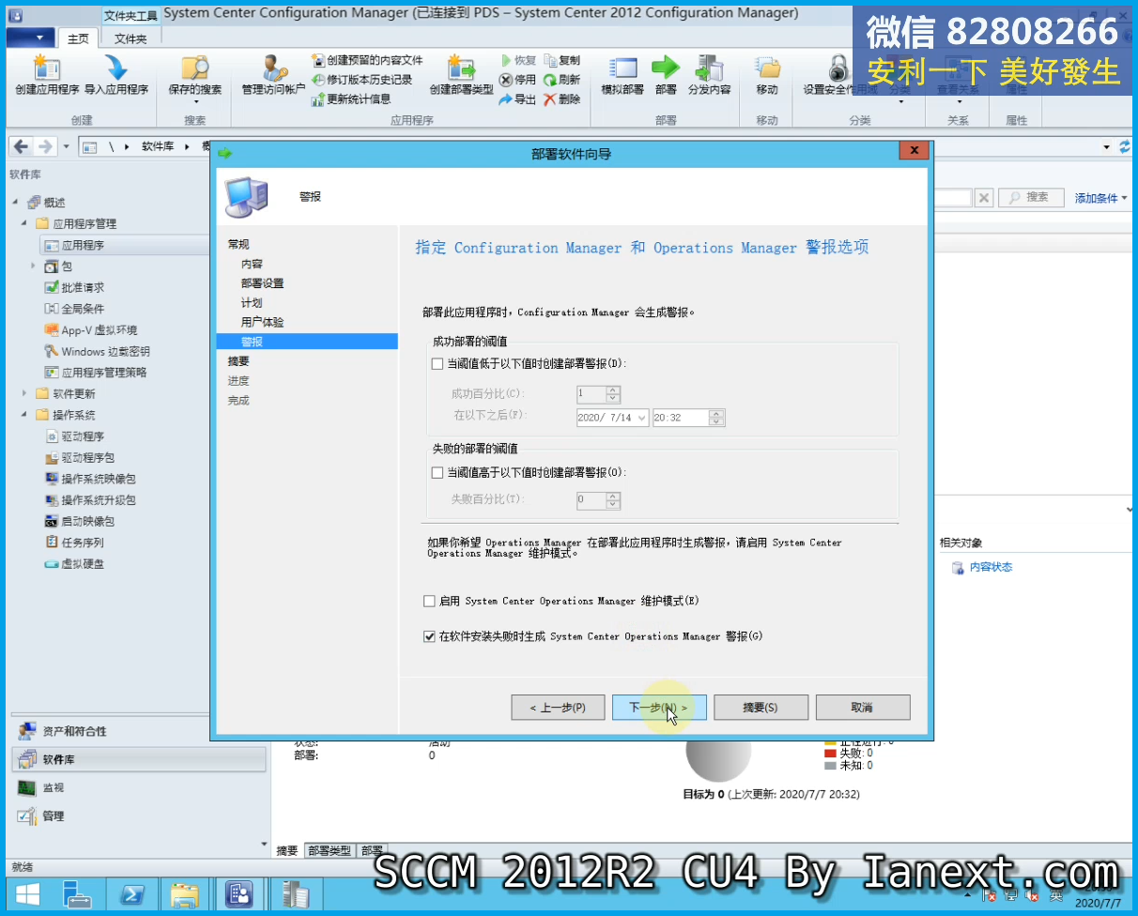Viewport: 1138px width, 916px height.
Task: Click the 停用 ribbon command
Action: click(518, 80)
